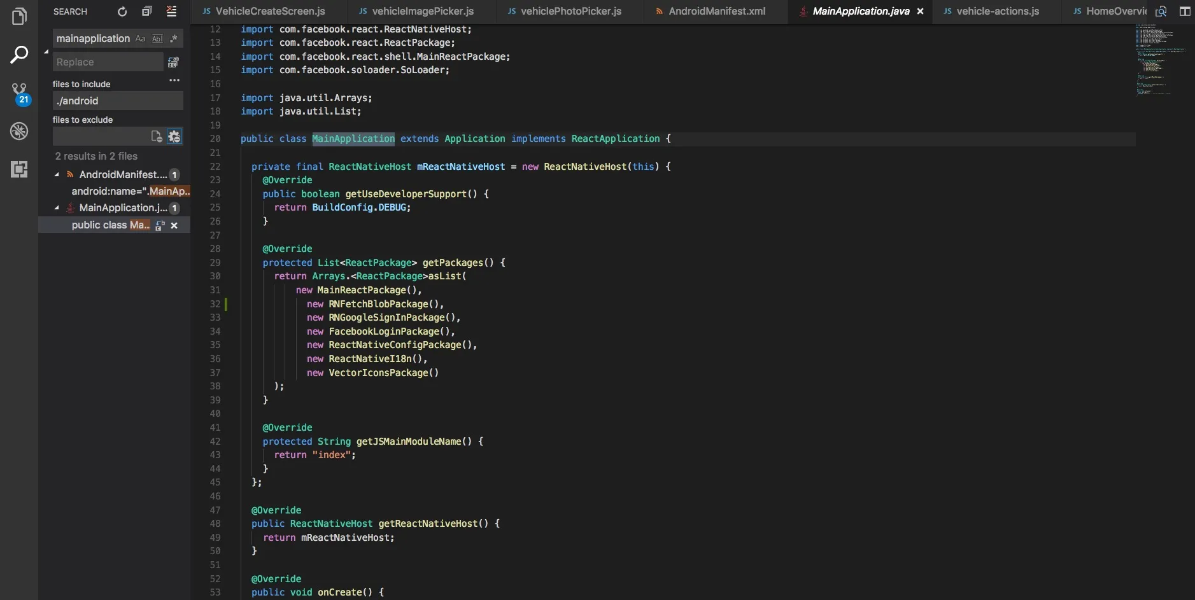Viewport: 1195px width, 600px height.
Task: Split the editor
Action: point(1185,11)
